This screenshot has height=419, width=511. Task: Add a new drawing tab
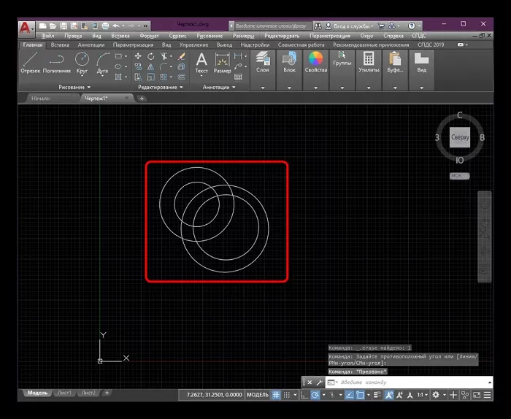click(142, 98)
